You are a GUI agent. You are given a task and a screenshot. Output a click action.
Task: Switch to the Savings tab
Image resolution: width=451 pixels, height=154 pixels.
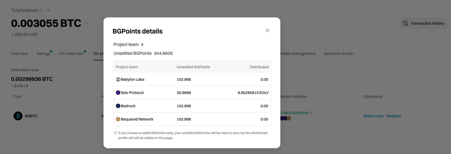[x=44, y=54]
